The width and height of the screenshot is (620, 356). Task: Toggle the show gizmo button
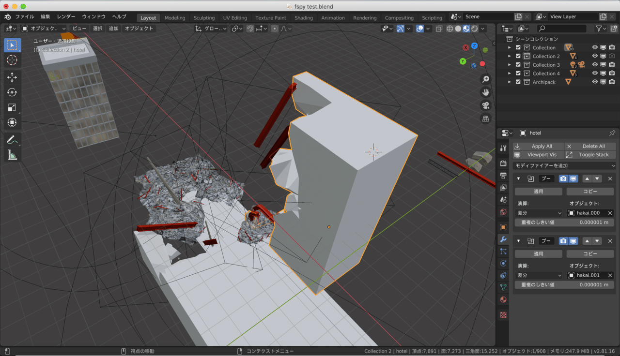[x=400, y=29]
